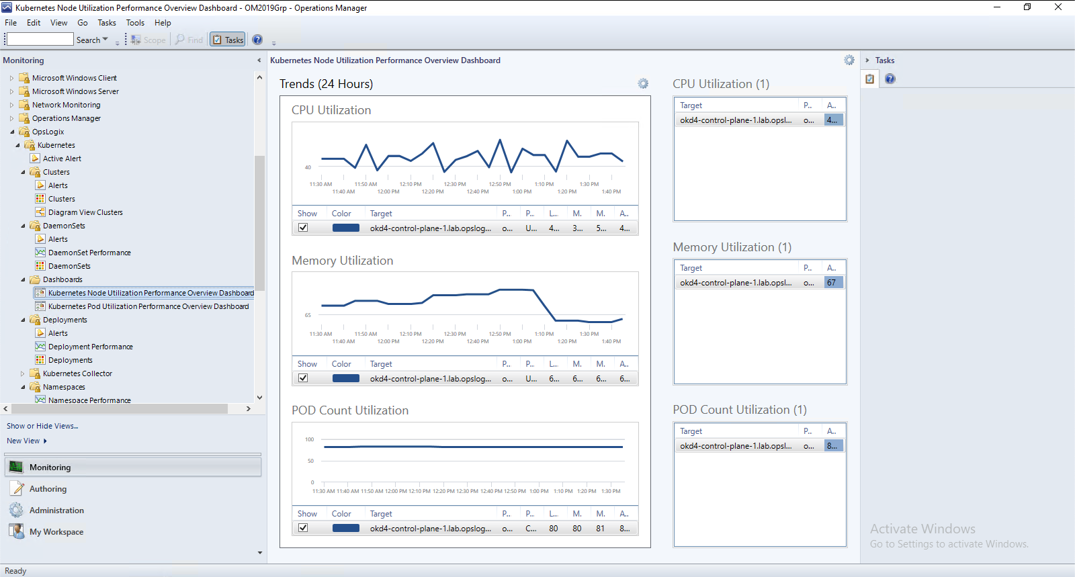
Task: Click blue color swatch in Memory legend
Action: point(346,378)
